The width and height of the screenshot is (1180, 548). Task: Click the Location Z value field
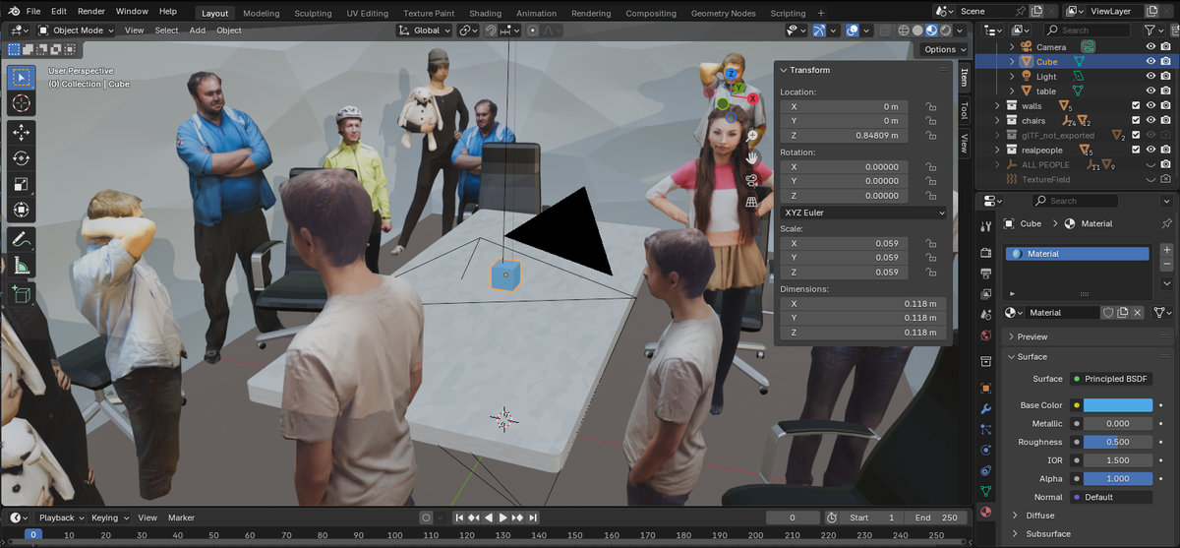(x=844, y=136)
